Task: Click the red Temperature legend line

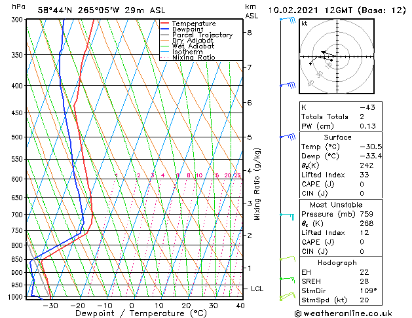Action: point(165,24)
